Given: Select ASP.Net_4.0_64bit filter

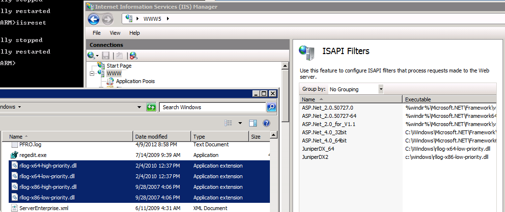Looking at the screenshot, I should pyautogui.click(x=324, y=141).
